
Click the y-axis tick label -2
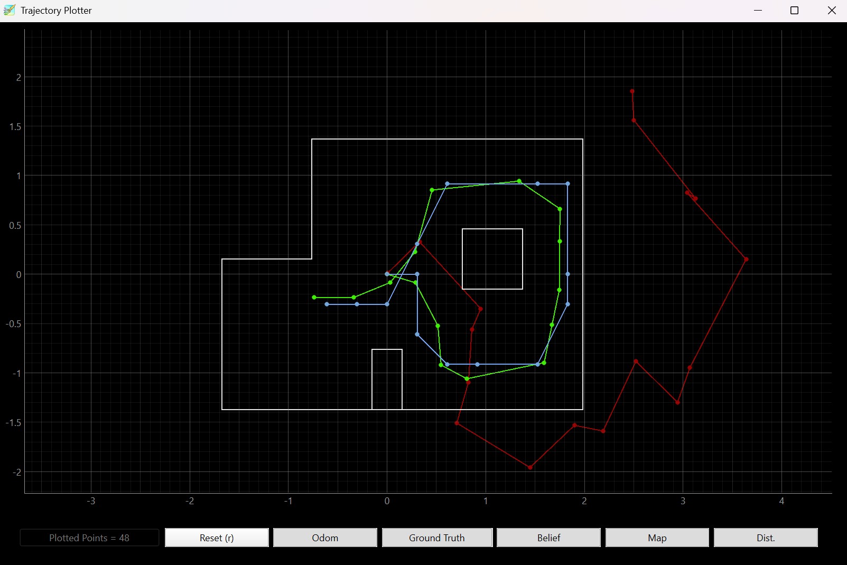pyautogui.click(x=17, y=472)
